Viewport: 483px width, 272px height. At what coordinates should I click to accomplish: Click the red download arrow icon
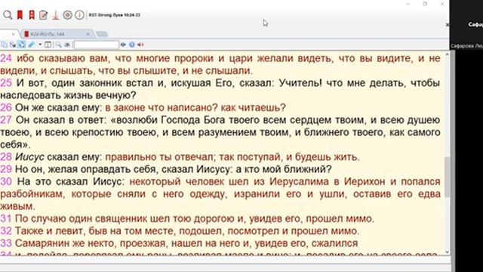pos(55,14)
